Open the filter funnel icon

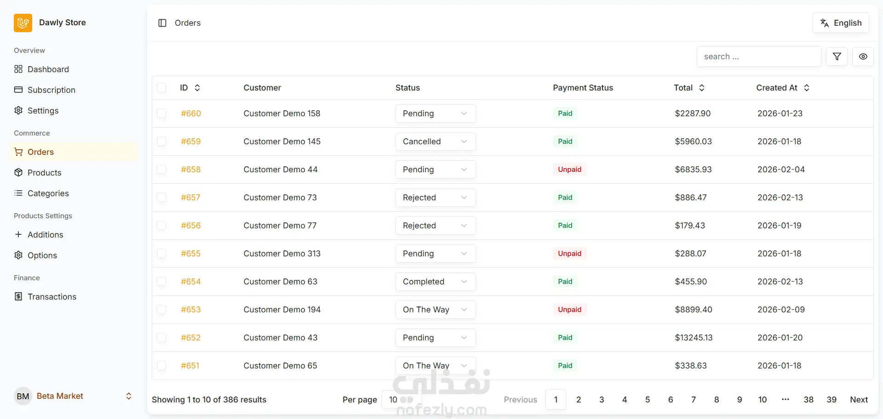tap(837, 57)
